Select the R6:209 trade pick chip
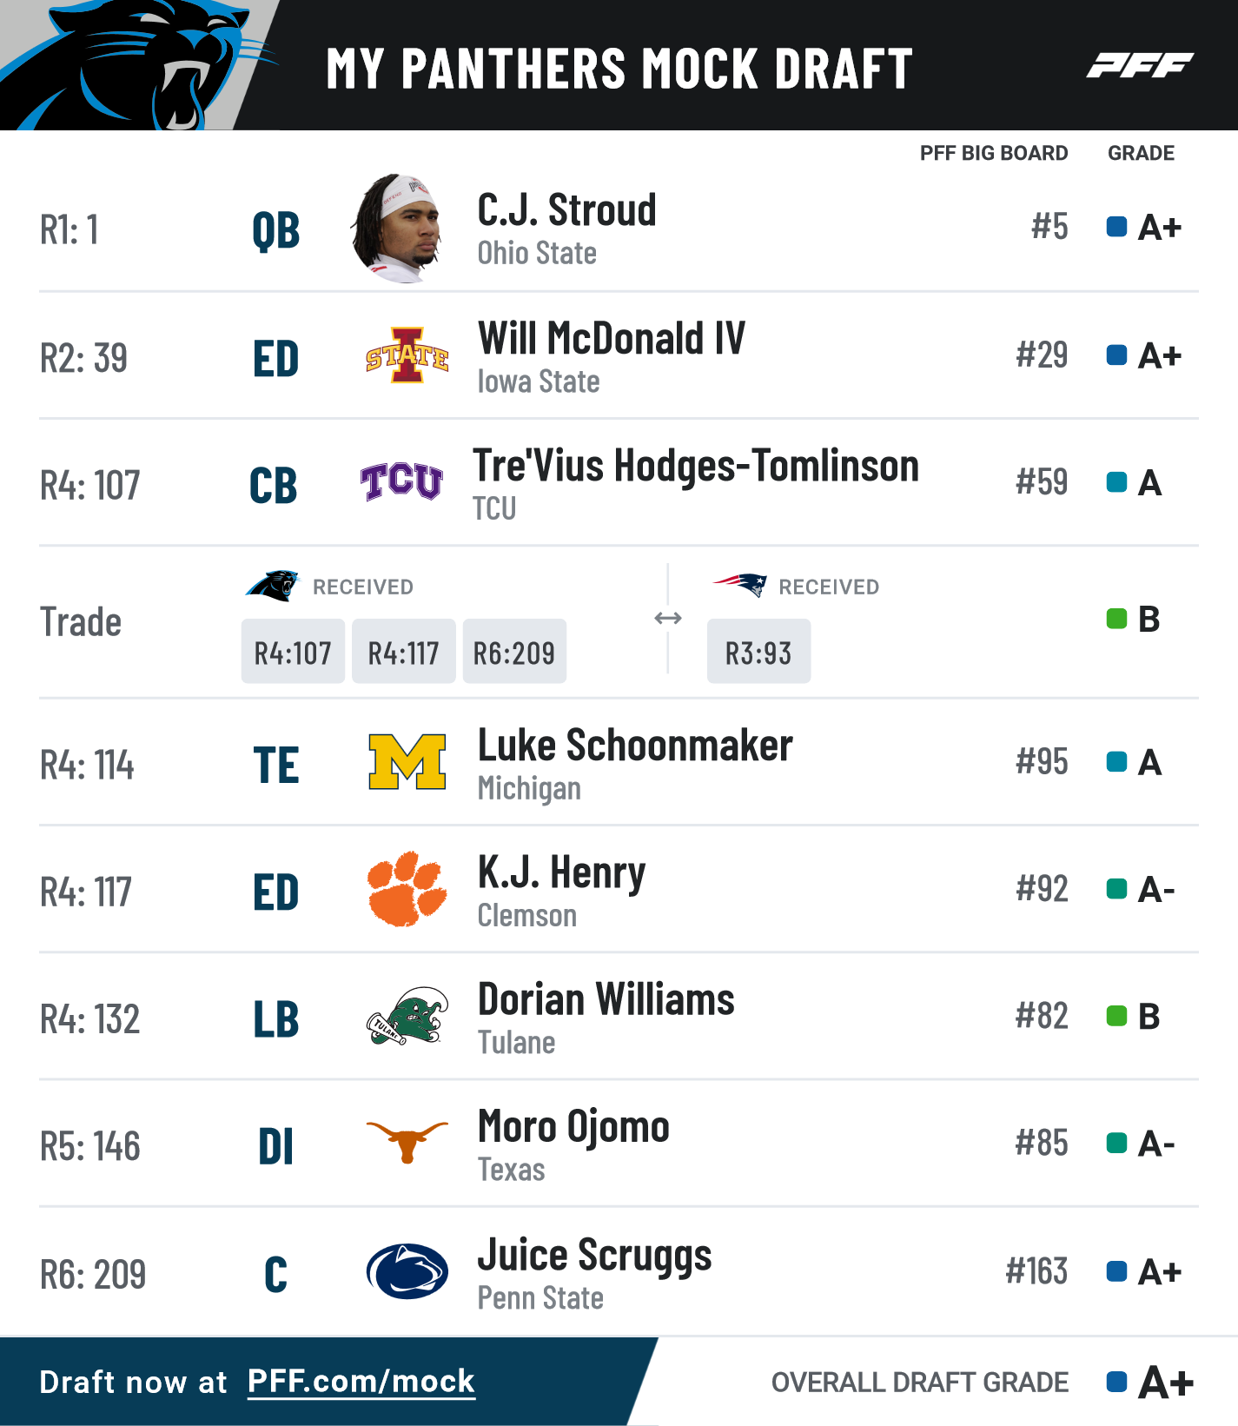Screen dimensions: 1238x1426 pyautogui.click(x=514, y=652)
